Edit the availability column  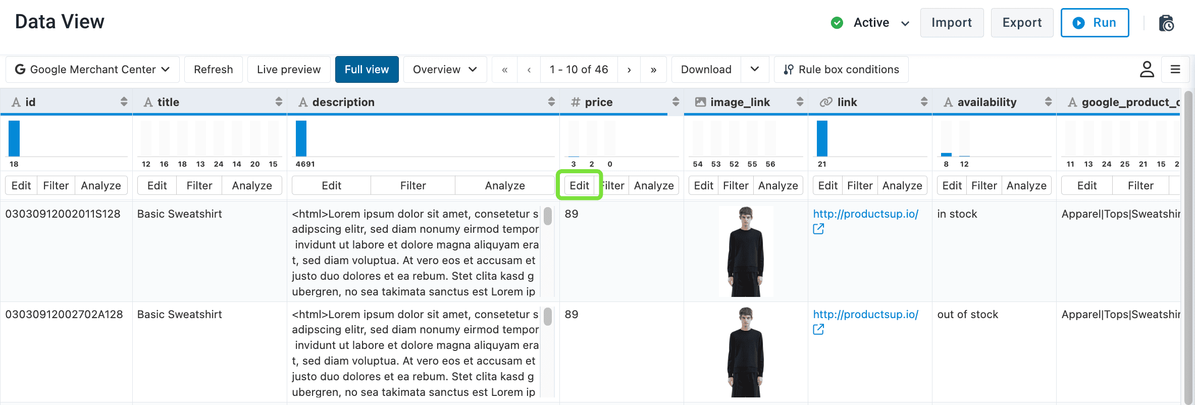tap(952, 185)
